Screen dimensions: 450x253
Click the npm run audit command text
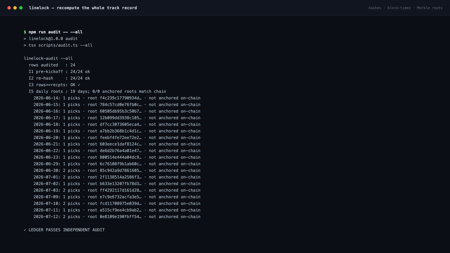(56, 32)
